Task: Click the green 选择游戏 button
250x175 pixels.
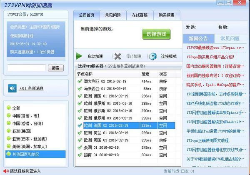Action: 156,34
